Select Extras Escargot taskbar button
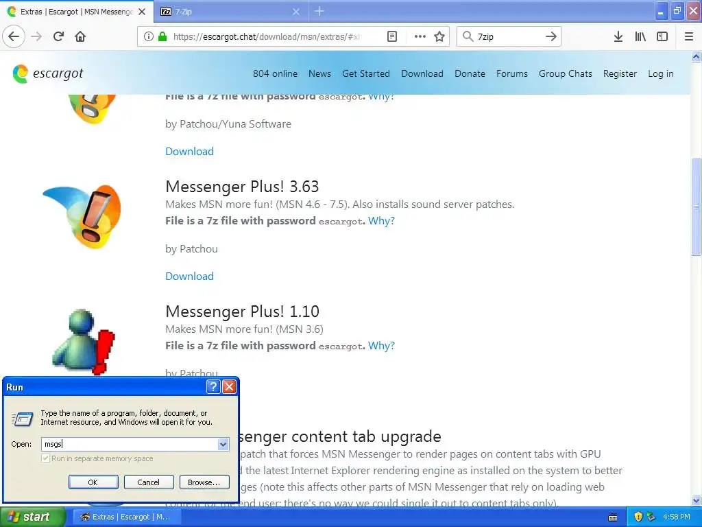Image resolution: width=702 pixels, height=527 pixels. pos(127,517)
